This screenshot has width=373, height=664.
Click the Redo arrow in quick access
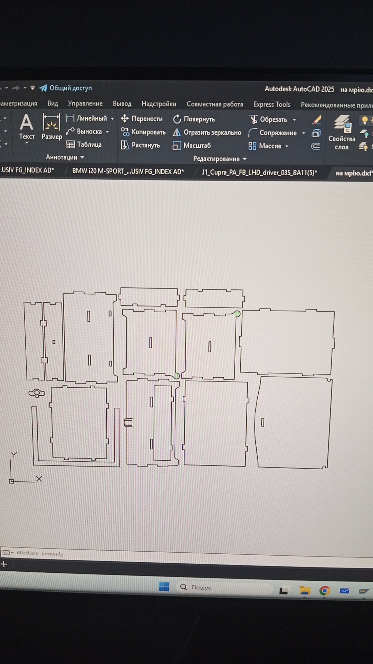point(16,88)
